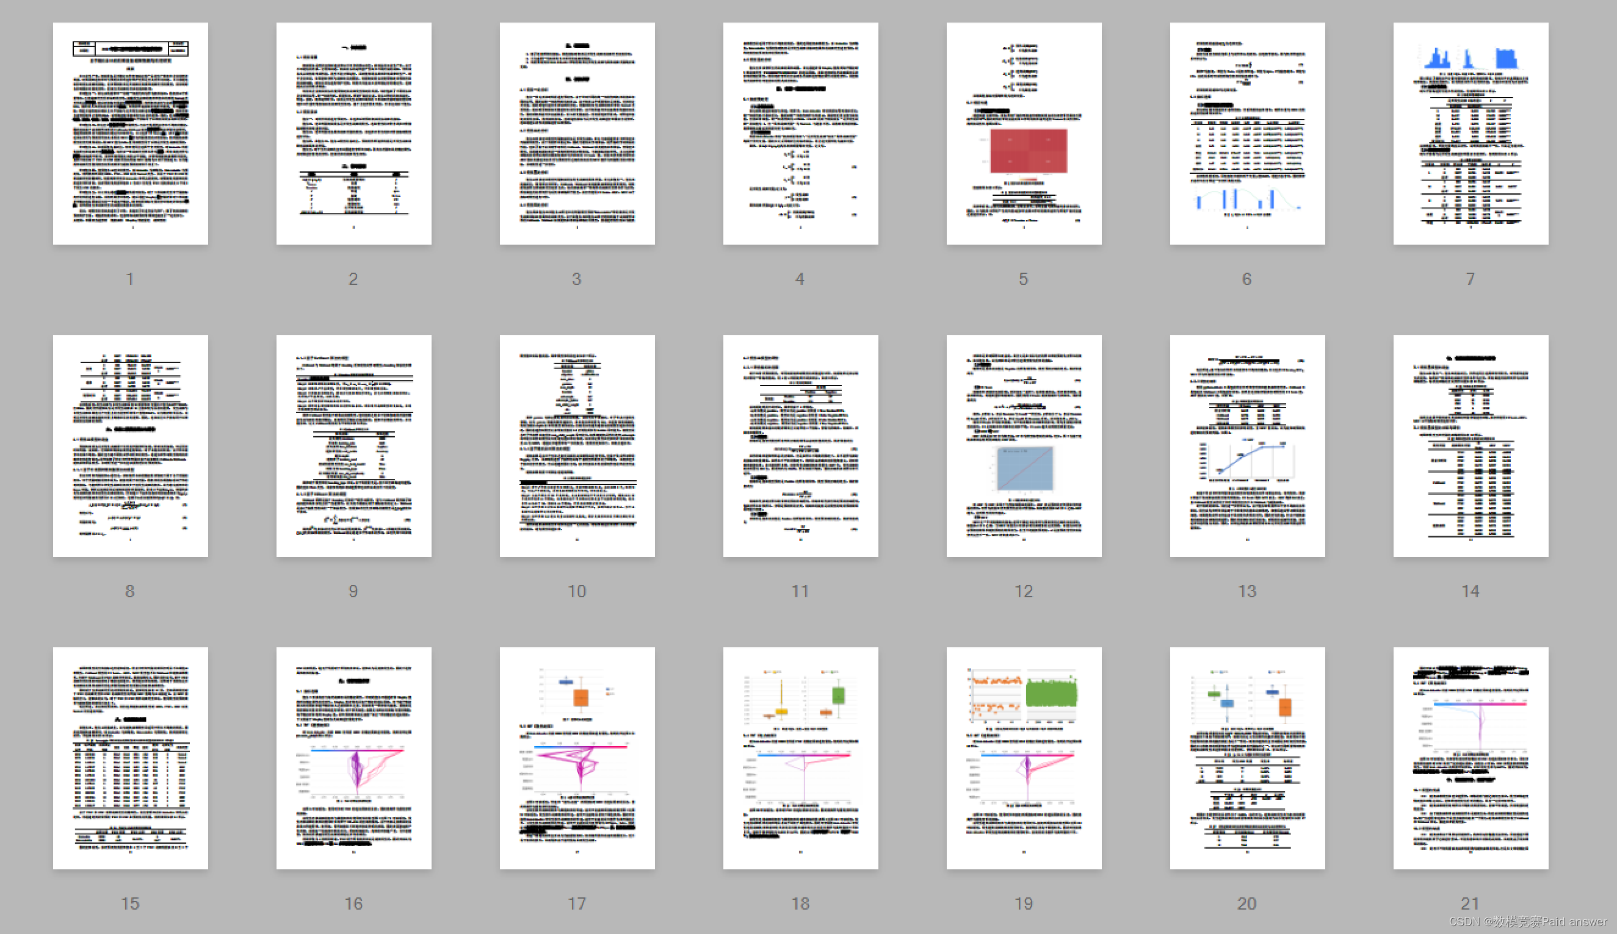Click page number label 17
This screenshot has width=1617, height=934.
click(577, 904)
